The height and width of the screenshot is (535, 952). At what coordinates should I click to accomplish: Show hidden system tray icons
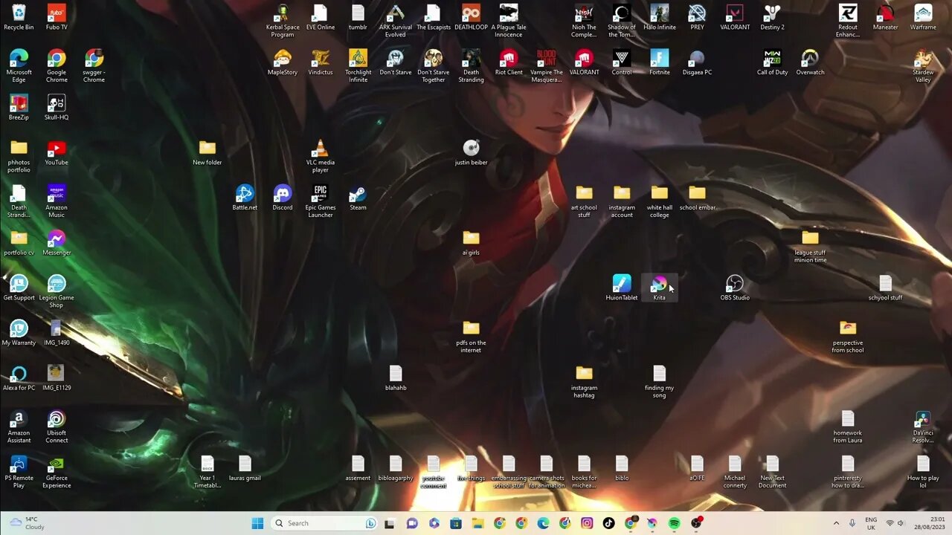click(836, 523)
